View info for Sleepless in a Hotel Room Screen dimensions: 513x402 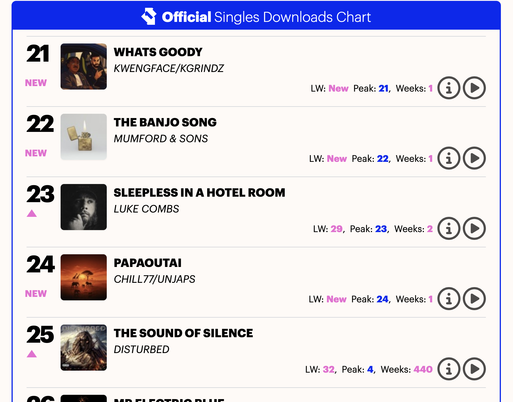[449, 228]
